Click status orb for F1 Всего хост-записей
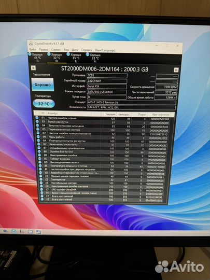Viewport: 210px width, 280px height. (x=43, y=196)
